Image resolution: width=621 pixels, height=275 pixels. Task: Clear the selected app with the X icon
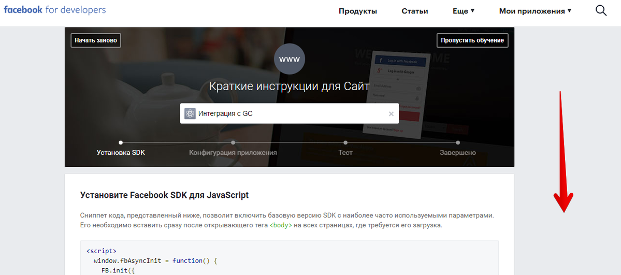point(391,114)
